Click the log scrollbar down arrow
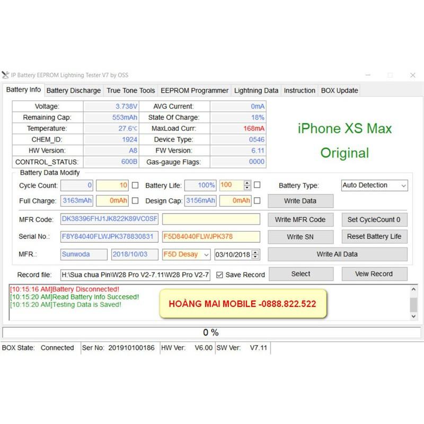This screenshot has width=424, height=424. click(413, 316)
